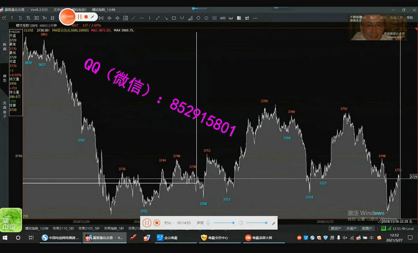Pause via the orange floating recorder widget
The width and height of the screenshot is (418, 253).
point(80,17)
